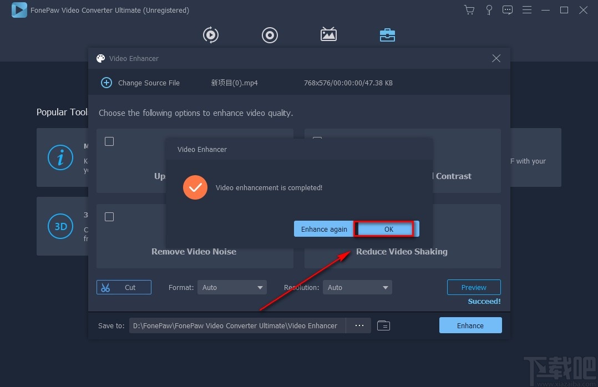Click the Cut scissors button
The width and height of the screenshot is (598, 387).
(124, 288)
